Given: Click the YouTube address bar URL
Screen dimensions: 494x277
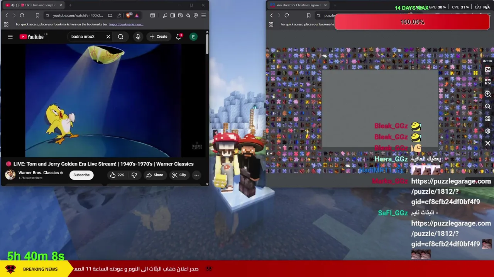Looking at the screenshot, I should [x=78, y=15].
